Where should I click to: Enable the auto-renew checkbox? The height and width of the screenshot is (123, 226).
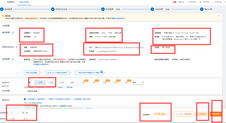pos(25,91)
